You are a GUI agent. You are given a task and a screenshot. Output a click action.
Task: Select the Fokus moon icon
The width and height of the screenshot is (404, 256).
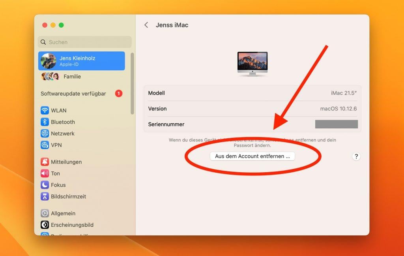[45, 185]
